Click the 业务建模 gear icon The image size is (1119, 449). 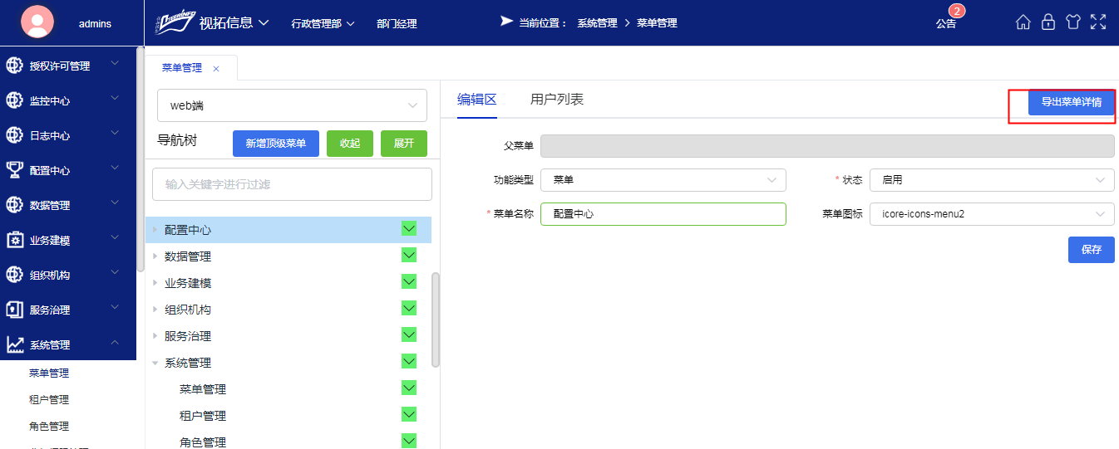pyautogui.click(x=15, y=240)
